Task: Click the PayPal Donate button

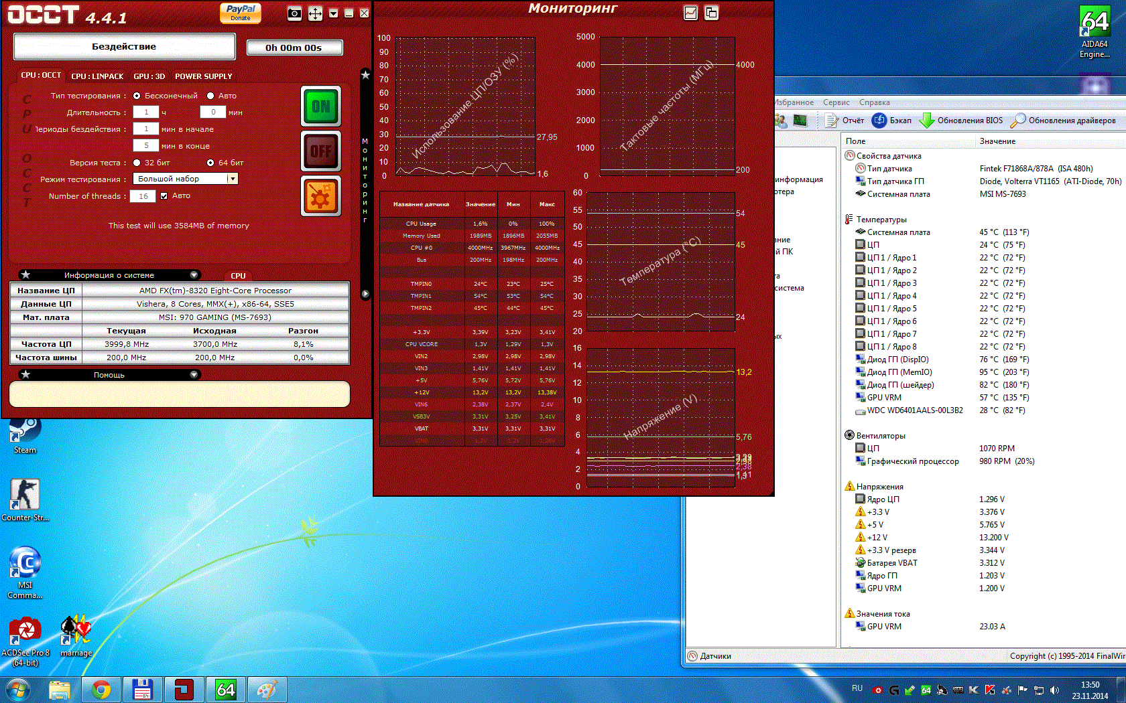Action: click(x=241, y=13)
